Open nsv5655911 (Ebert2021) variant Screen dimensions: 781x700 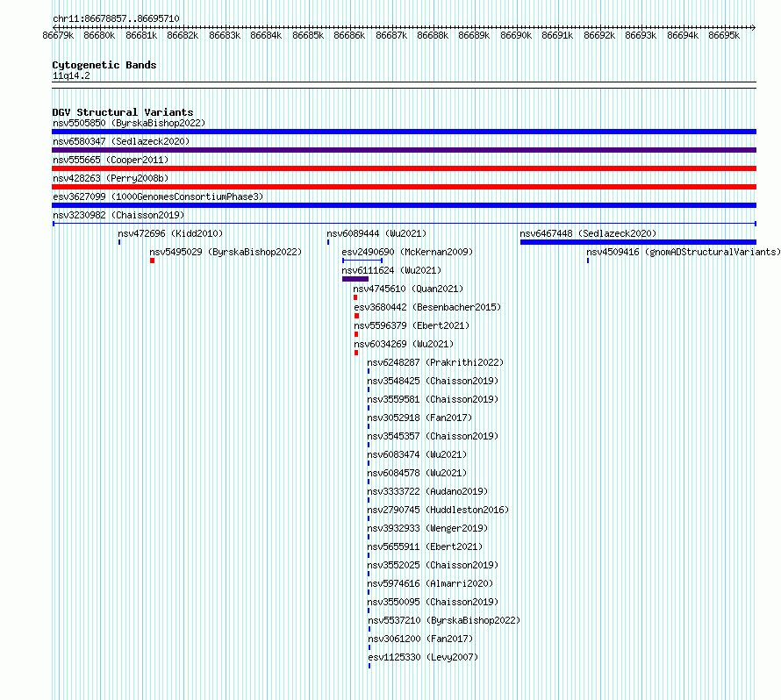click(x=425, y=546)
